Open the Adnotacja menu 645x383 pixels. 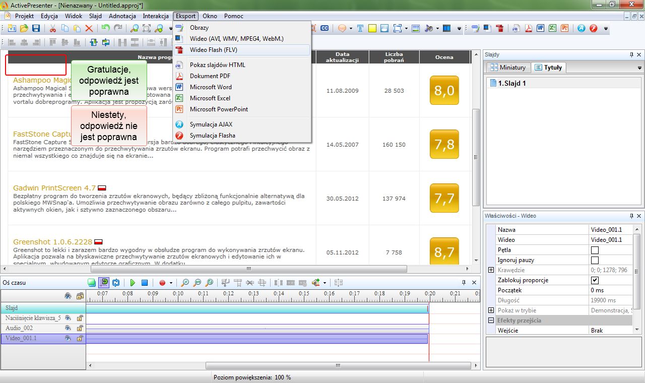122,16
